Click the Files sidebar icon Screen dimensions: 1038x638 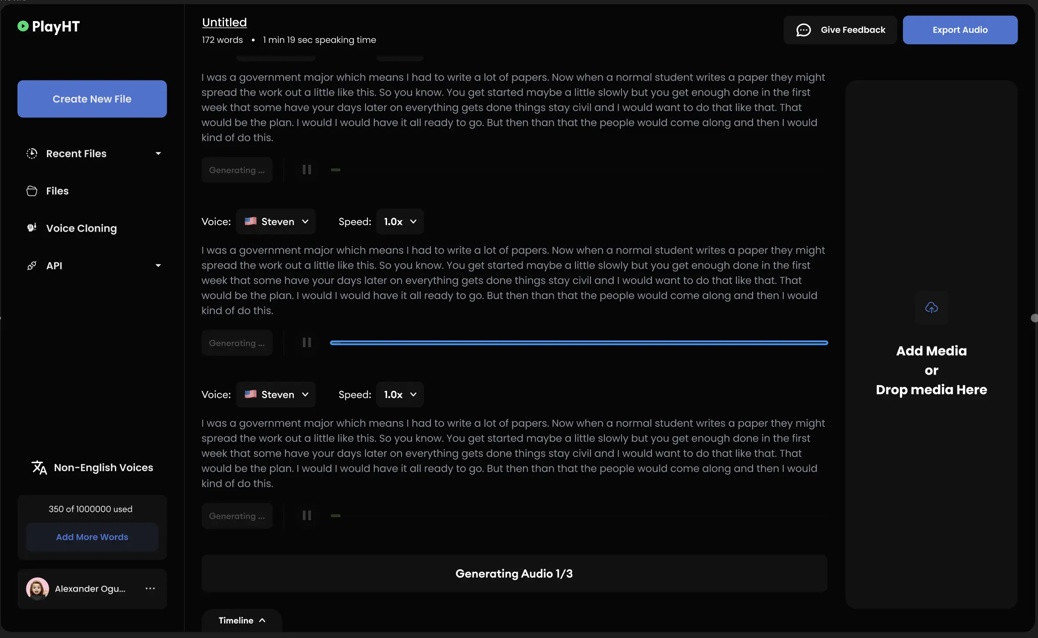point(31,191)
